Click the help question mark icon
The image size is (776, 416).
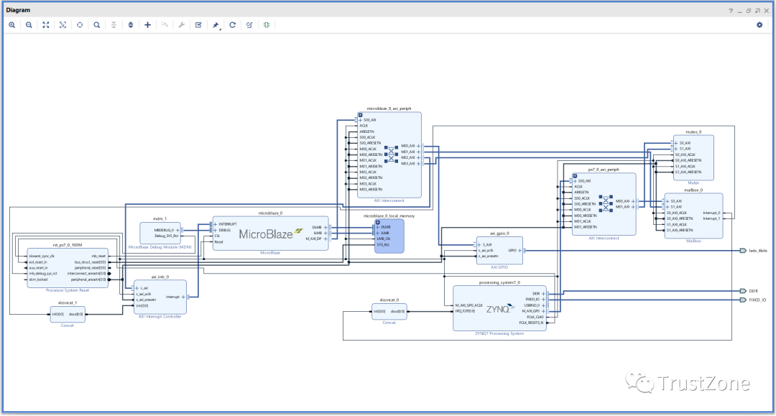731,10
